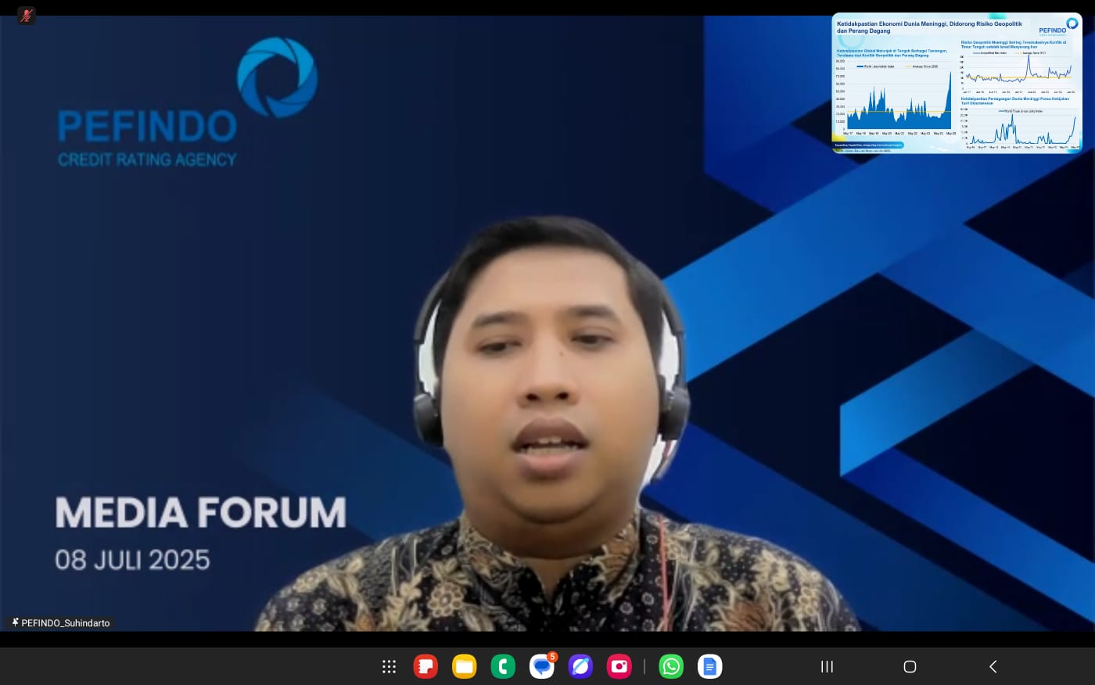Image resolution: width=1095 pixels, height=685 pixels.
Task: Open the shared slide thumbnail
Action: pyautogui.click(x=956, y=83)
